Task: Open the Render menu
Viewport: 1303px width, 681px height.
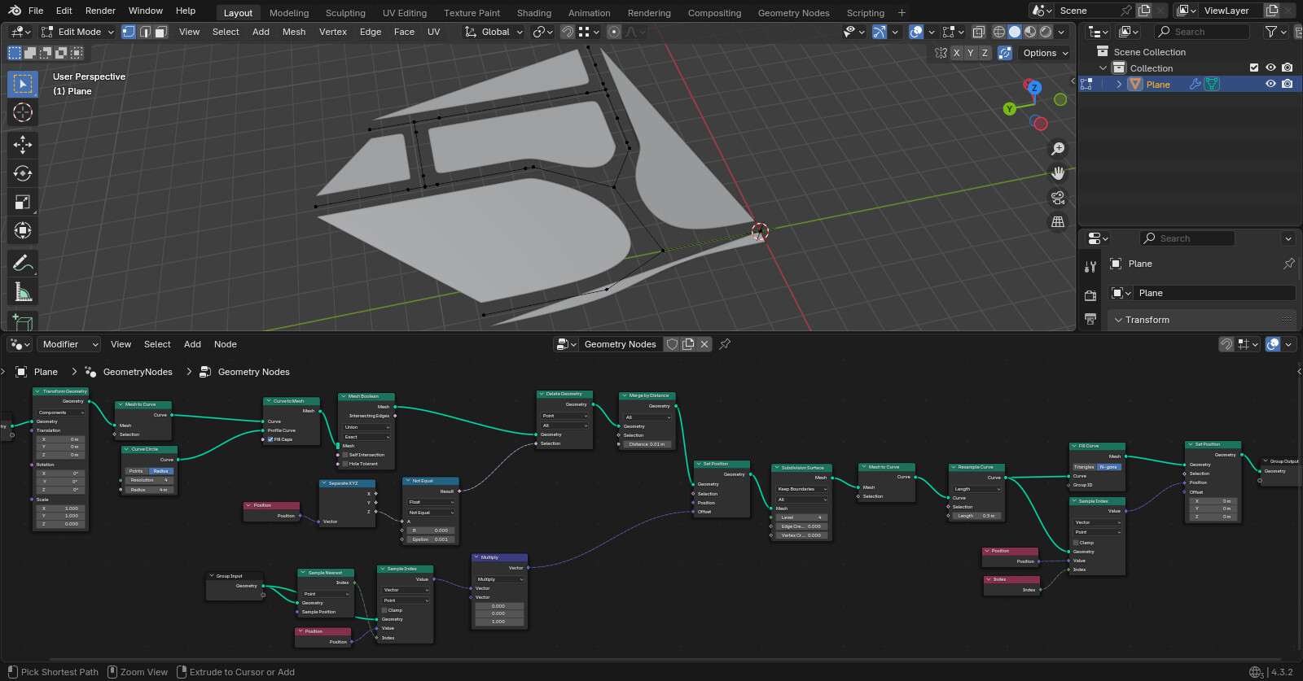Action: tap(100, 11)
